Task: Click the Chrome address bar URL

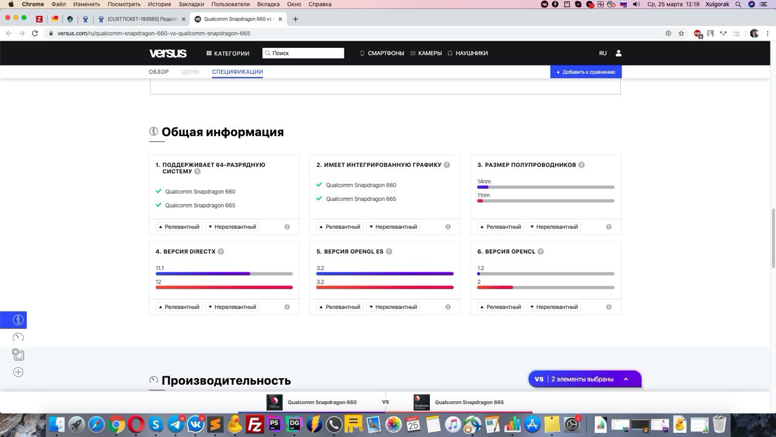Action: point(154,33)
